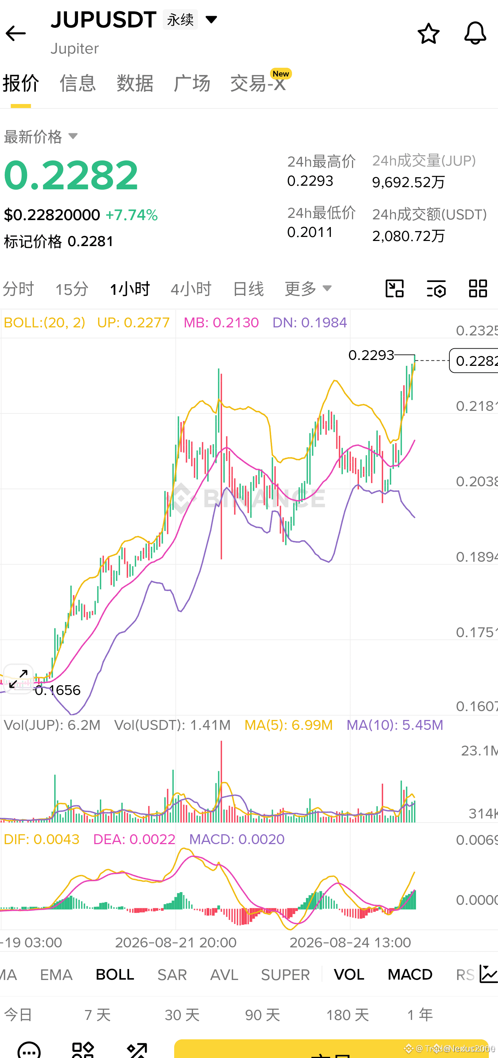Select the 4小时 chart interval

tap(191, 289)
